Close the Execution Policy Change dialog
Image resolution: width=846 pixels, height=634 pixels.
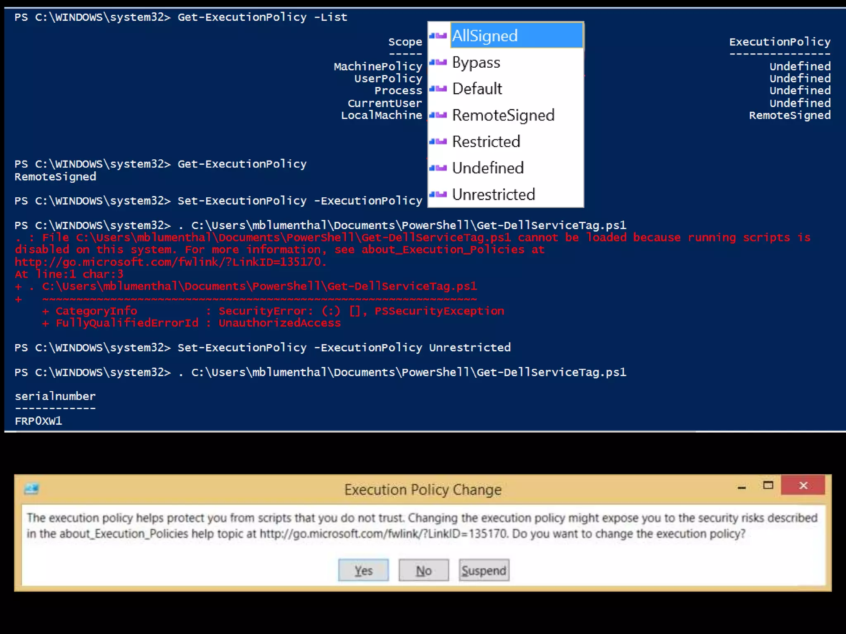coord(803,485)
